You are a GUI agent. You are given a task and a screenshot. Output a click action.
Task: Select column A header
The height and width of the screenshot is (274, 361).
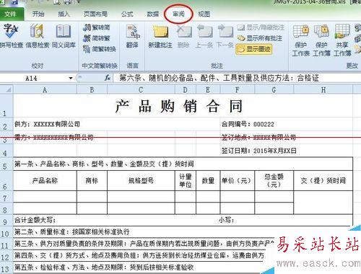(x=45, y=90)
